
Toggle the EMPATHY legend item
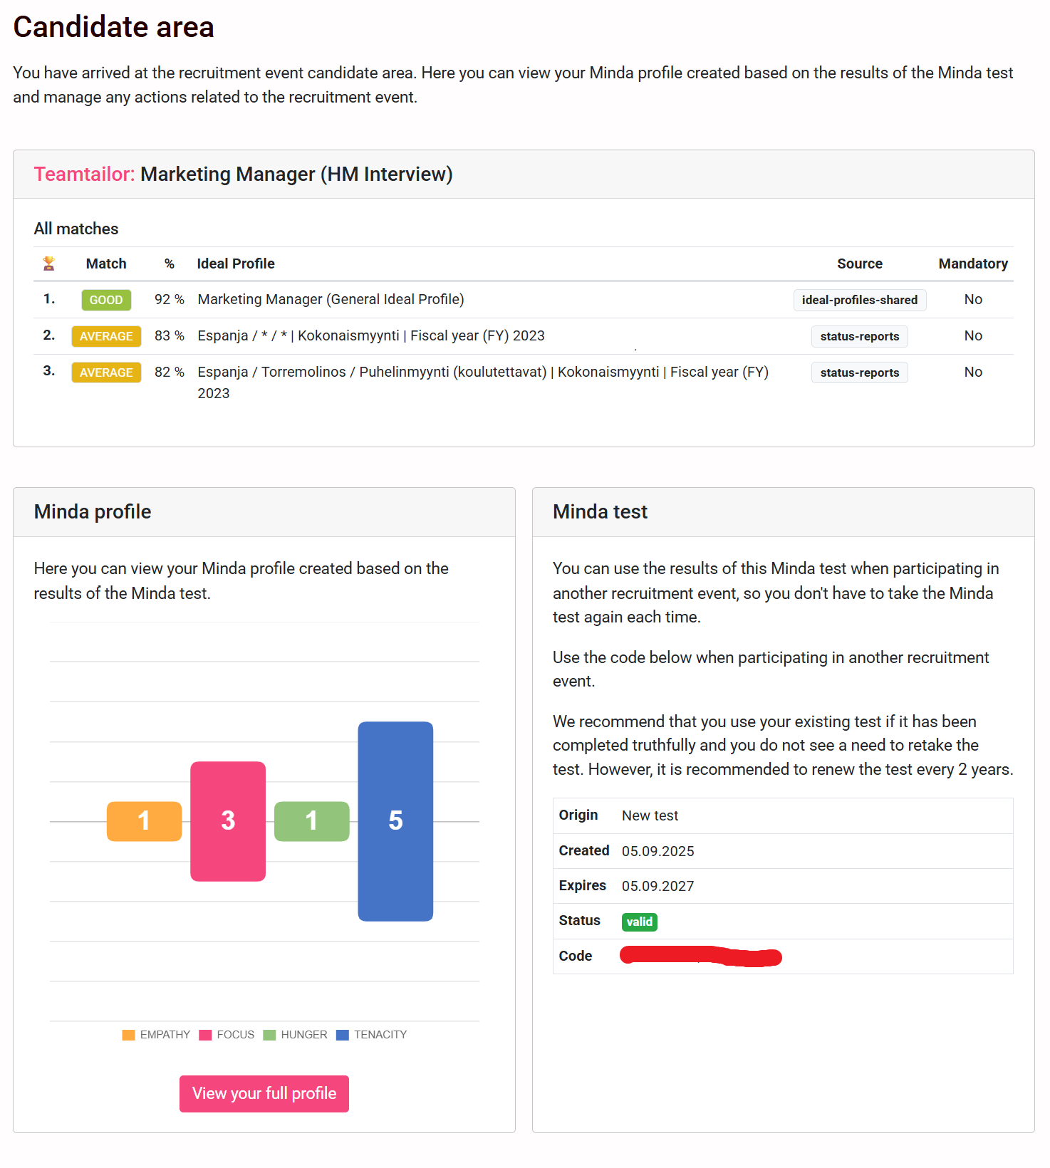pyautogui.click(x=156, y=1035)
